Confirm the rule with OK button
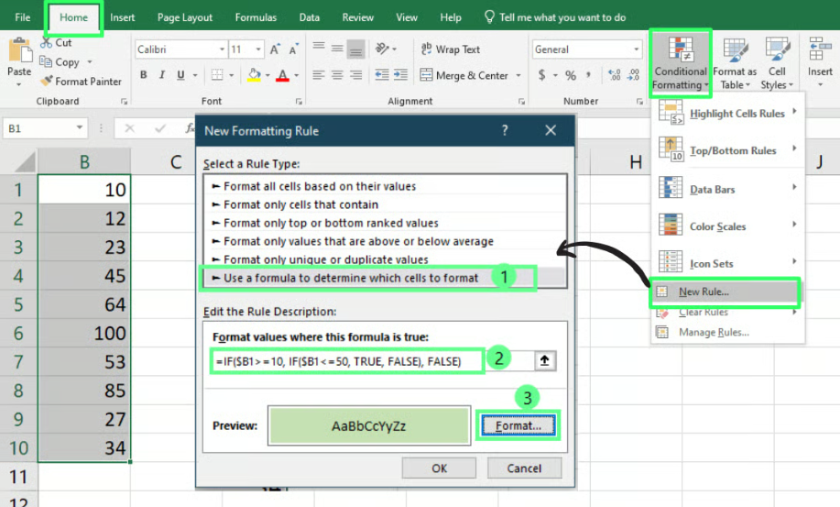This screenshot has height=507, width=840. [440, 468]
